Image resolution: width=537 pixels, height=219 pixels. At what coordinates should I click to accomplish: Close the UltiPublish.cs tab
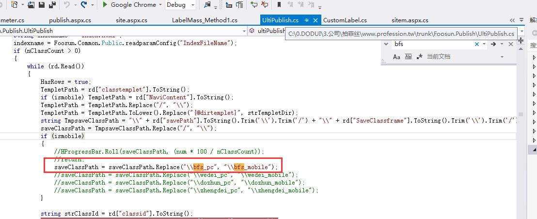[316, 20]
